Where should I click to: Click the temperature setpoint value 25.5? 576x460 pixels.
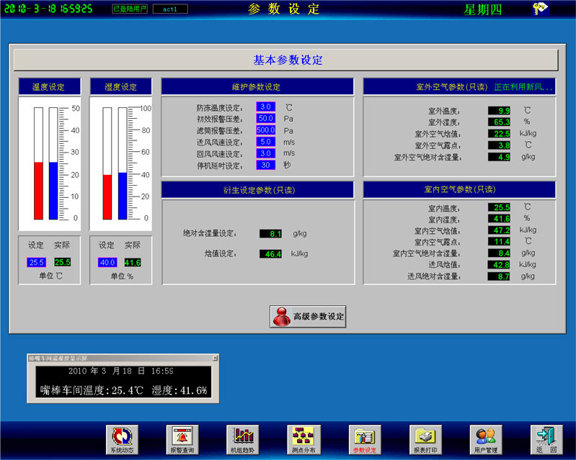coord(37,262)
